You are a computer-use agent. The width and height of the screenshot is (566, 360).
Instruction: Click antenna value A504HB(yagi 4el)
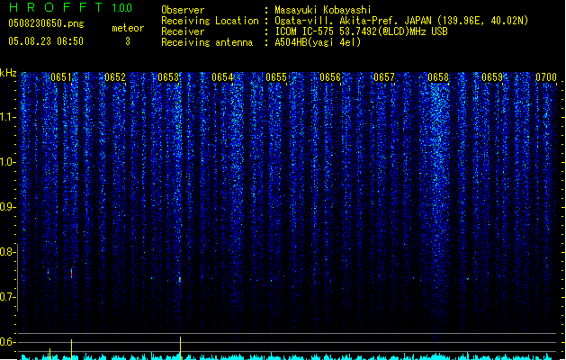[x=318, y=42]
